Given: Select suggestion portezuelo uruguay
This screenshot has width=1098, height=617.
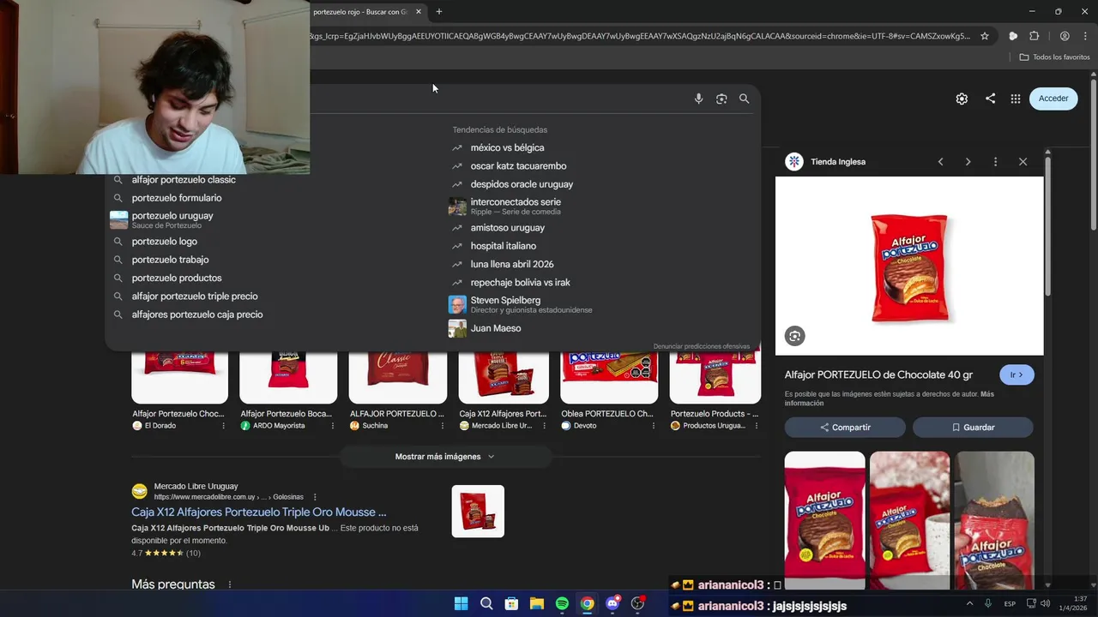Looking at the screenshot, I should tap(172, 219).
